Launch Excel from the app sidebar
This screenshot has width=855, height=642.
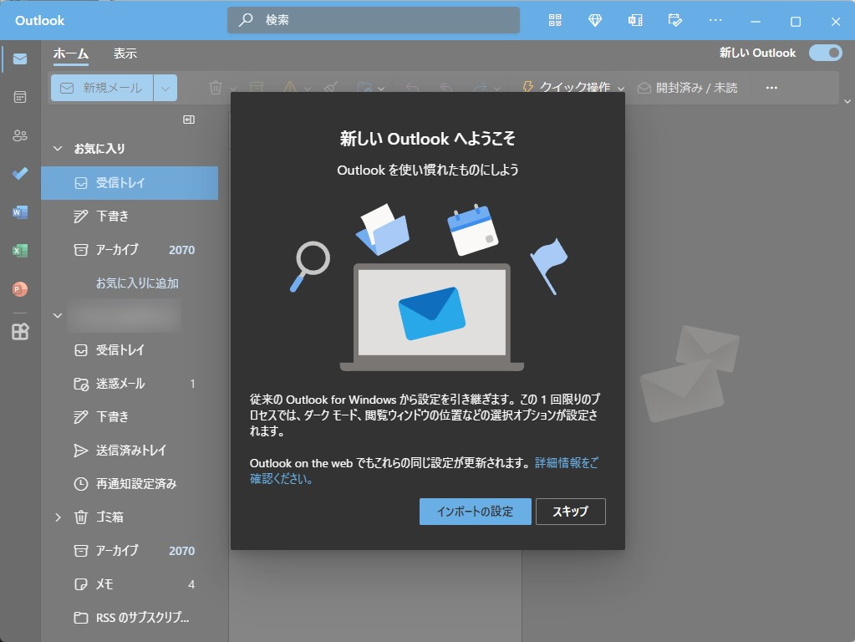pyautogui.click(x=19, y=250)
